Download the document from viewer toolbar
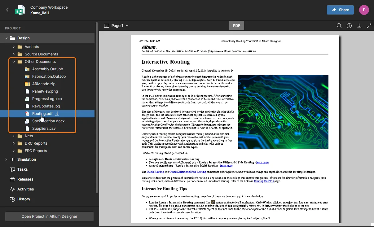Screen dimensions: 374x227 [x=359, y=26]
